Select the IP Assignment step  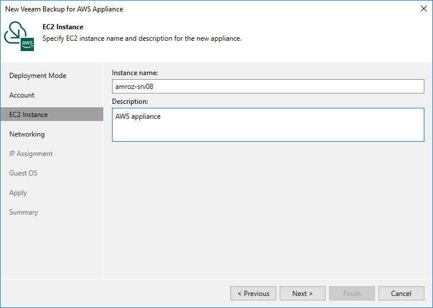point(31,154)
